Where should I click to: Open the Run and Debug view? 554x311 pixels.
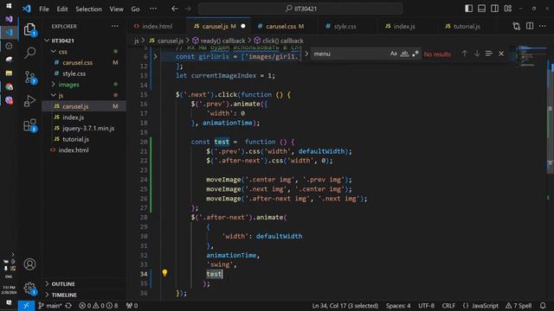coord(29,101)
